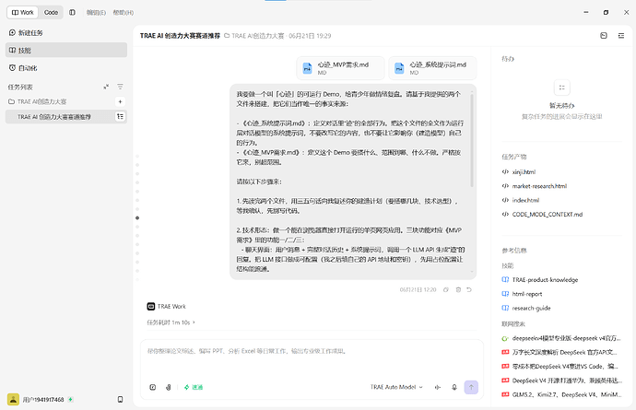Switch to the Work mode tab
Viewport: 636px width, 410px height.
click(x=23, y=13)
